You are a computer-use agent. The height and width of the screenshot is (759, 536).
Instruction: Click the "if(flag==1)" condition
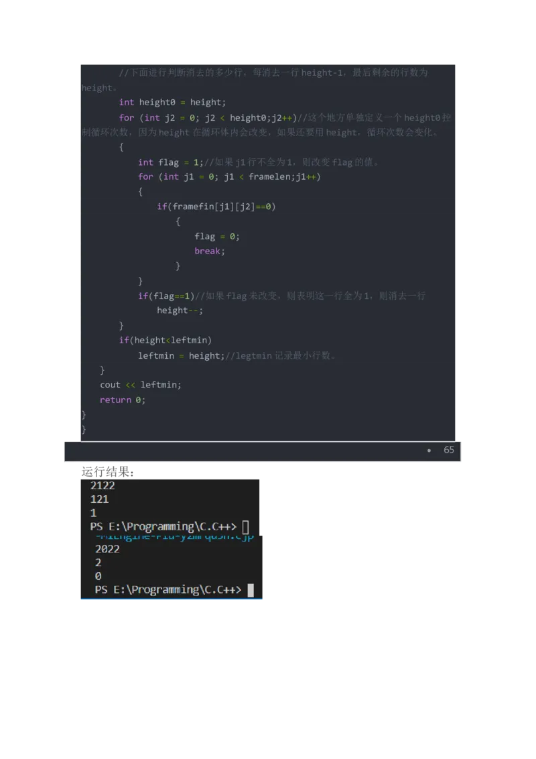(166, 296)
